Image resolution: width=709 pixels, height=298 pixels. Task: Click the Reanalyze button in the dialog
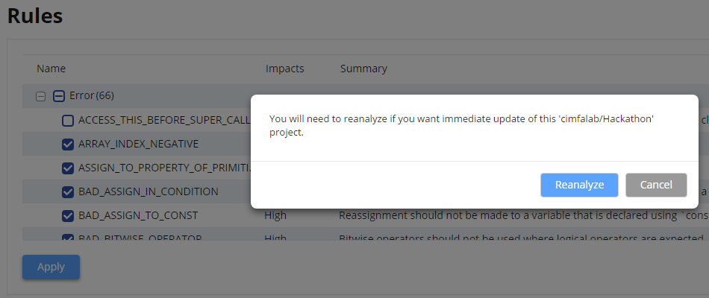579,185
